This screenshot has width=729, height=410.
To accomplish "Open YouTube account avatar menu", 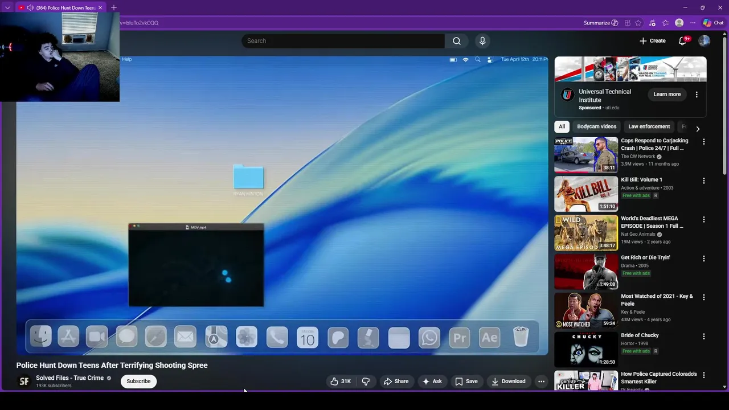I will (704, 41).
